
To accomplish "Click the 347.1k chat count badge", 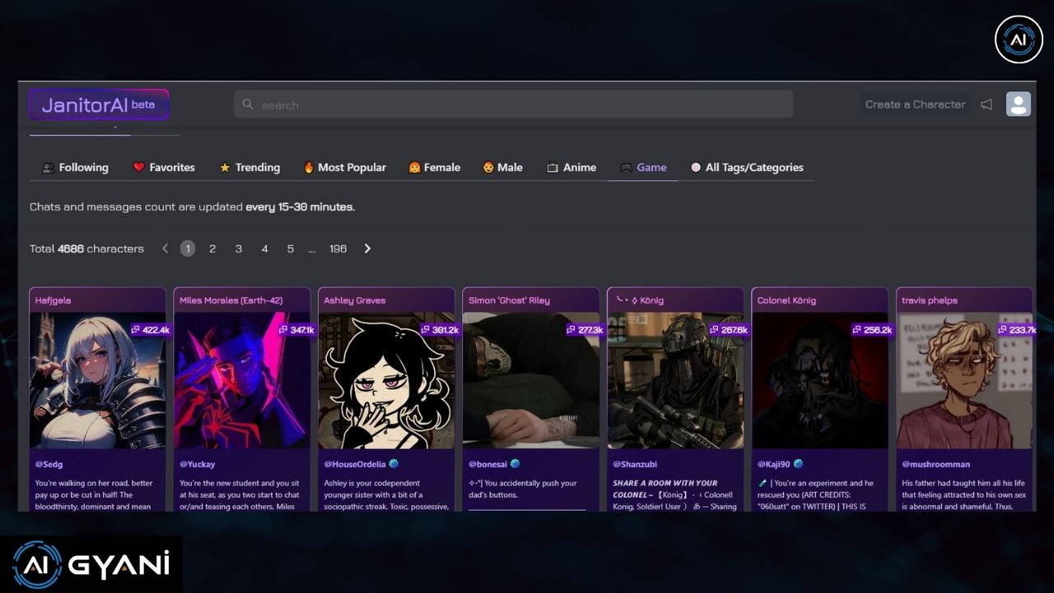I will (x=295, y=329).
